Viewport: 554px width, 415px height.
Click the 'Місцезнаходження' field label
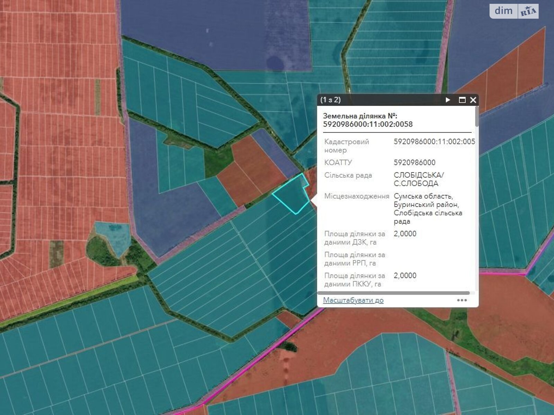[357, 196]
